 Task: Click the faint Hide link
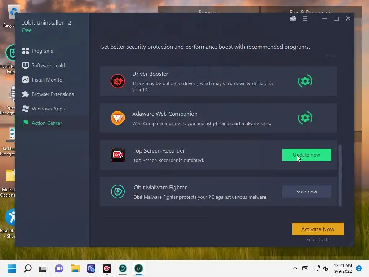(x=331, y=56)
